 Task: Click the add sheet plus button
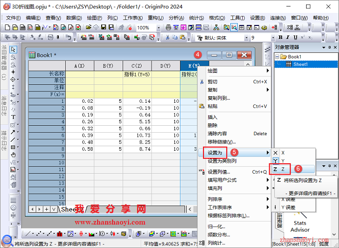46,209
